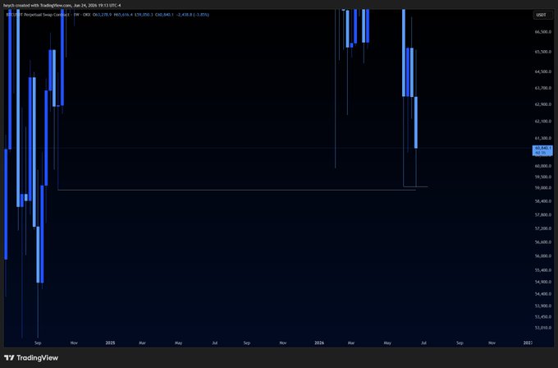Click the 57,200.0 price scale label
558x368 pixels.
point(543,228)
